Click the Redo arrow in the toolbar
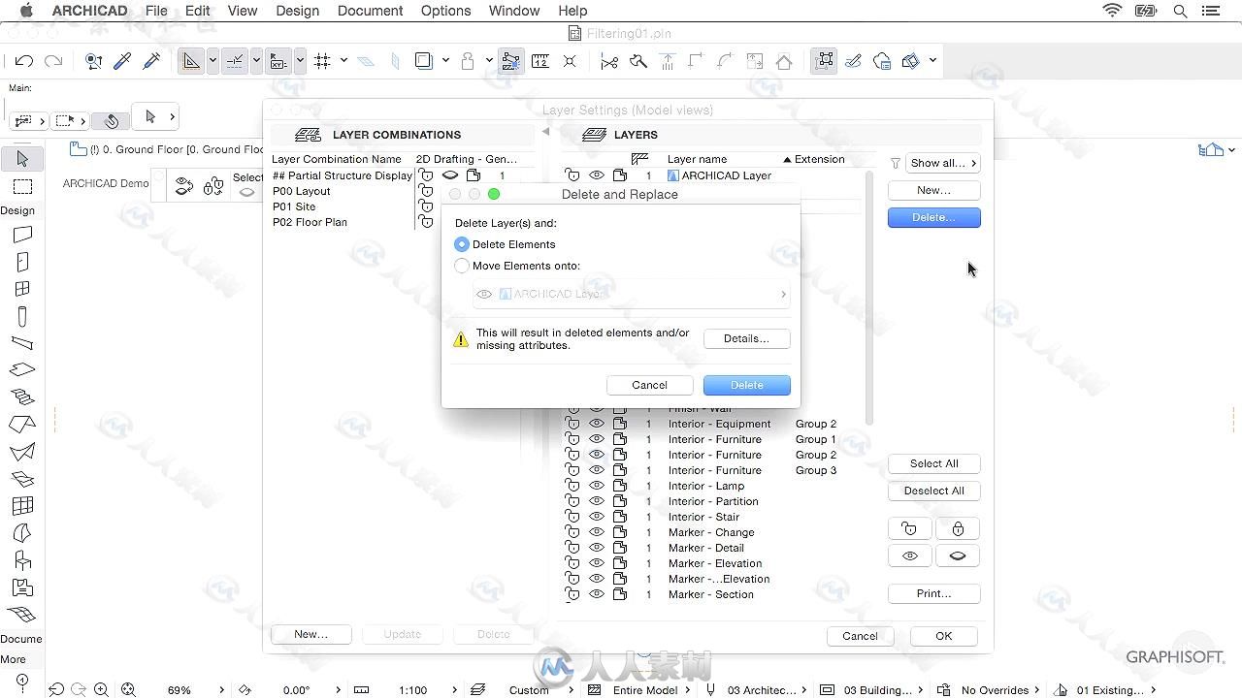This screenshot has width=1242, height=698. 53,61
